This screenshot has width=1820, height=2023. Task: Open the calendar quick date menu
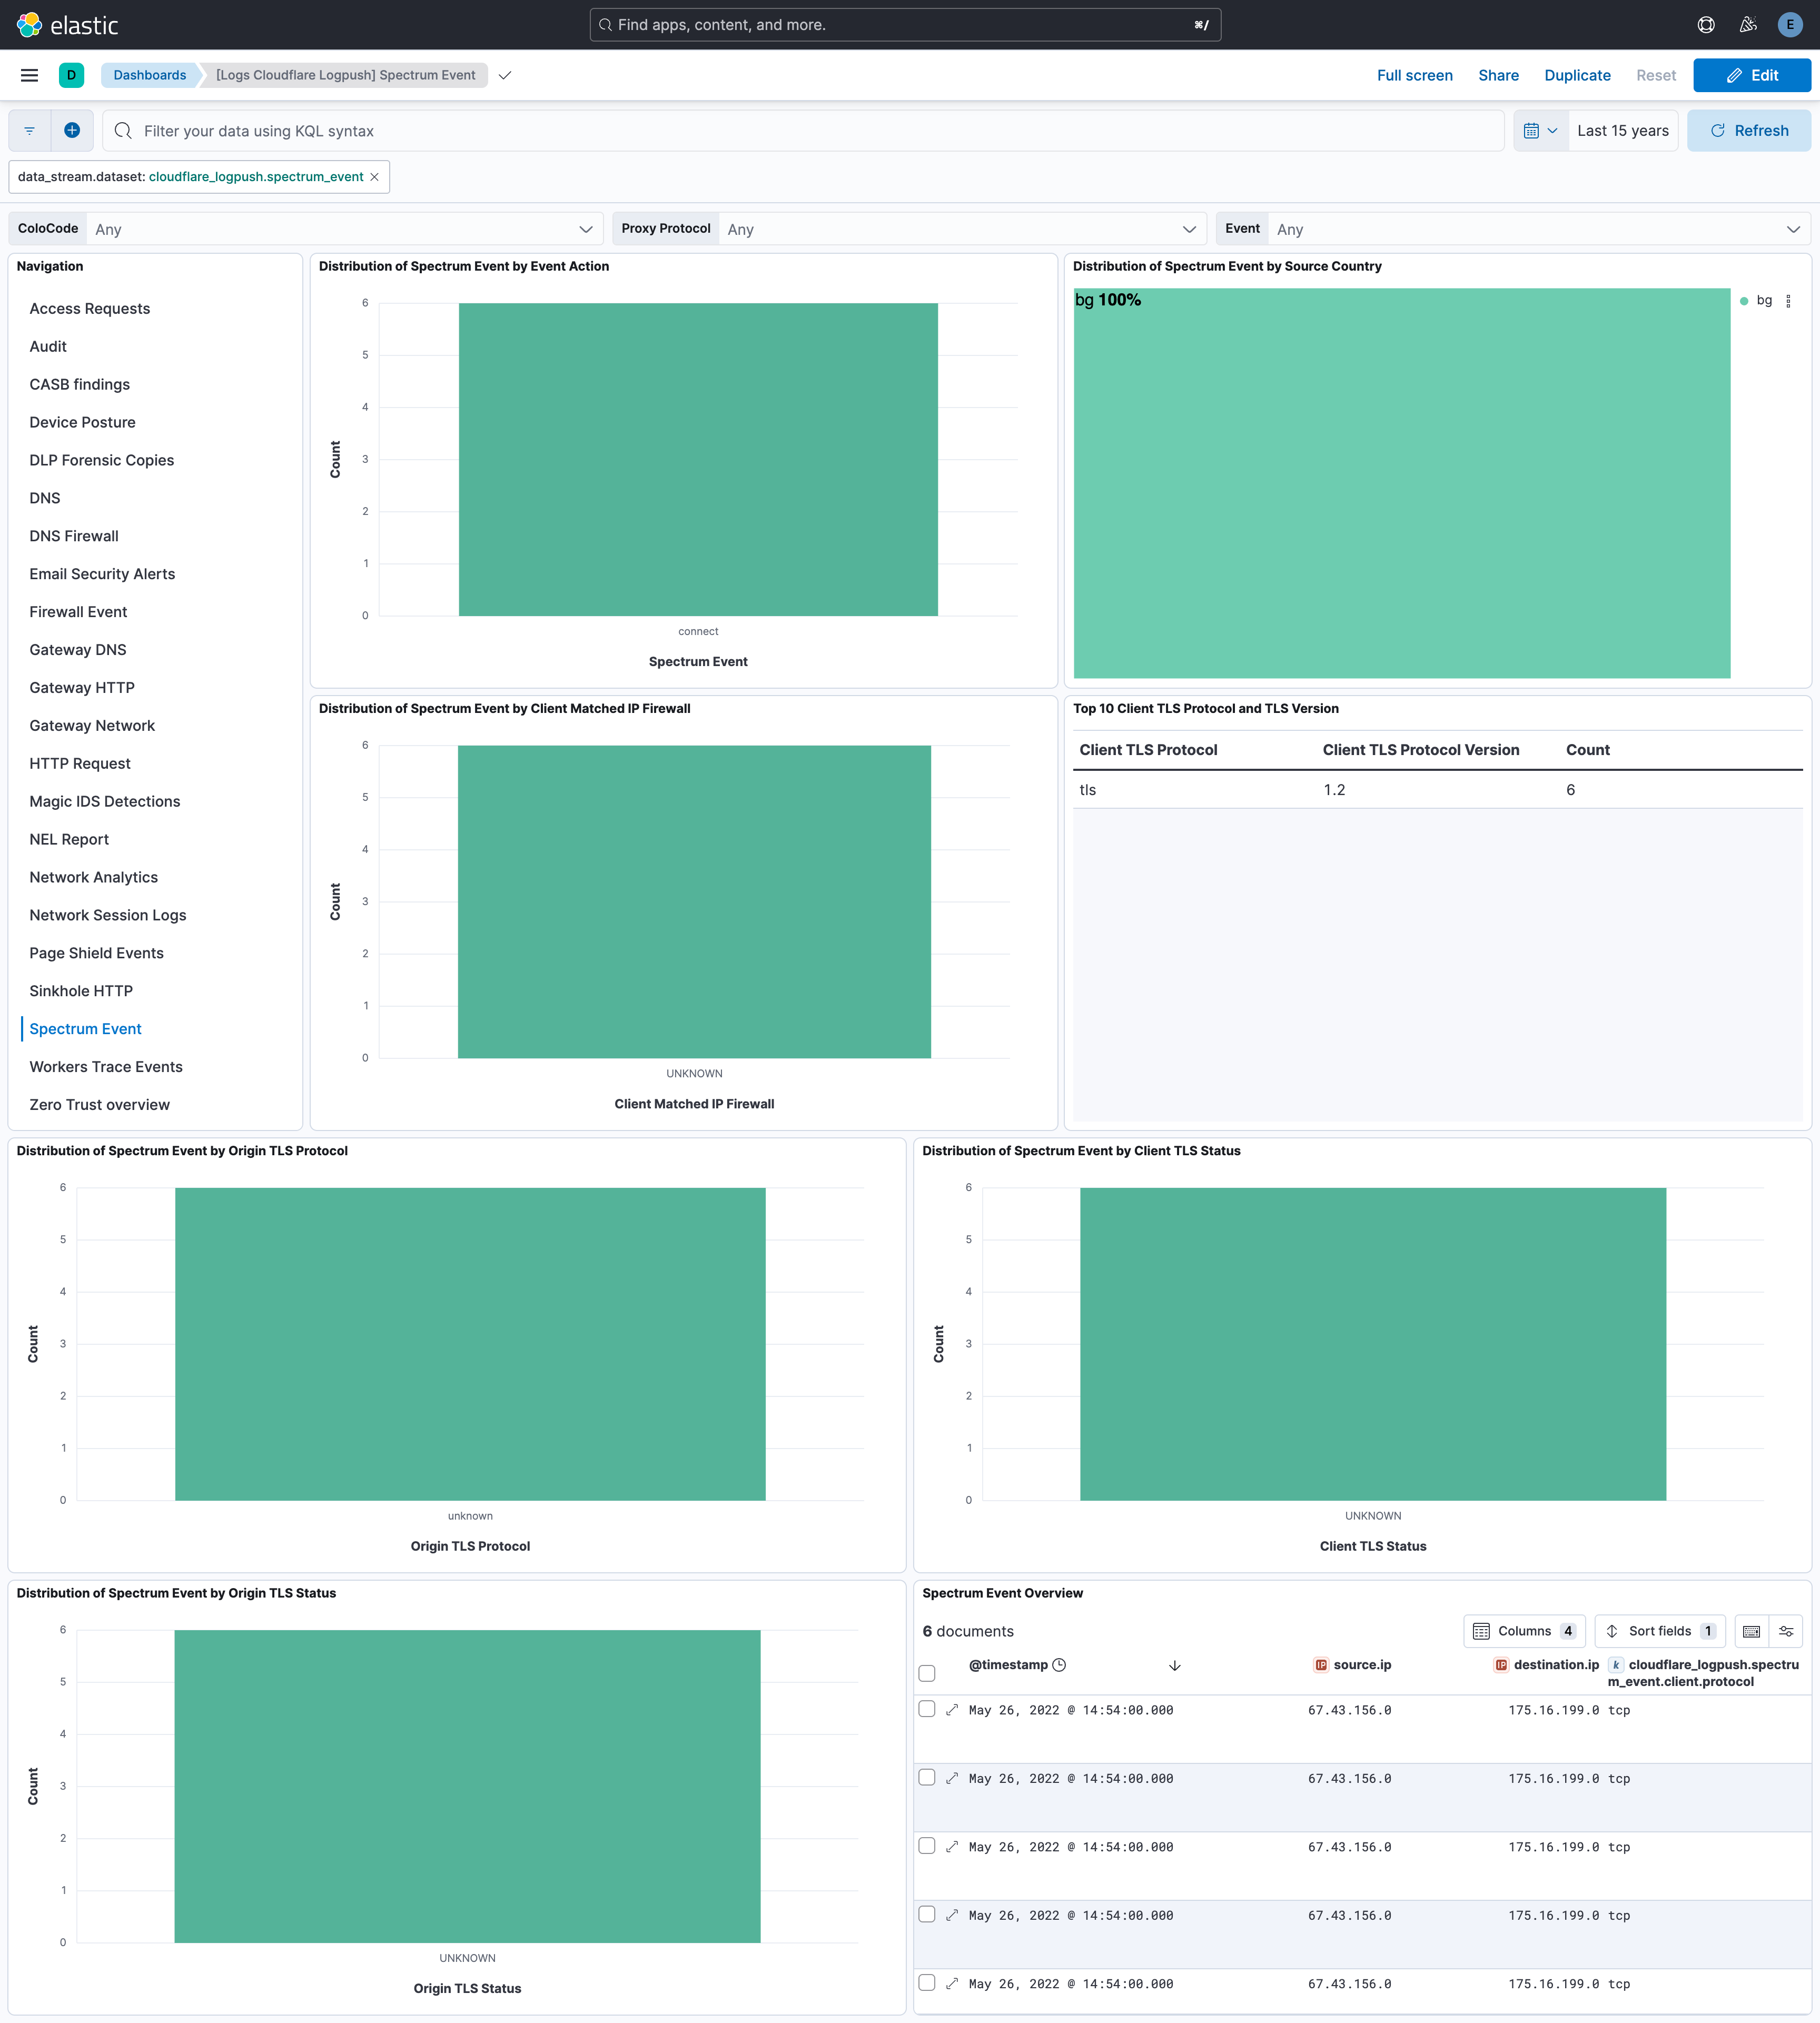click(x=1540, y=131)
